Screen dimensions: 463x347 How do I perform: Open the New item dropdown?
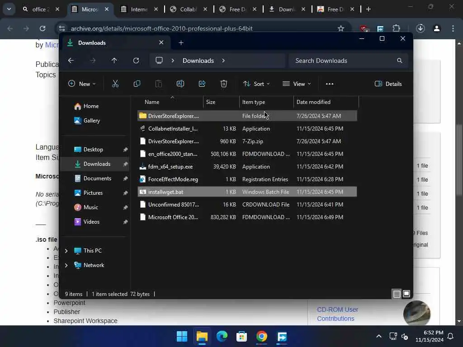[x=82, y=84]
